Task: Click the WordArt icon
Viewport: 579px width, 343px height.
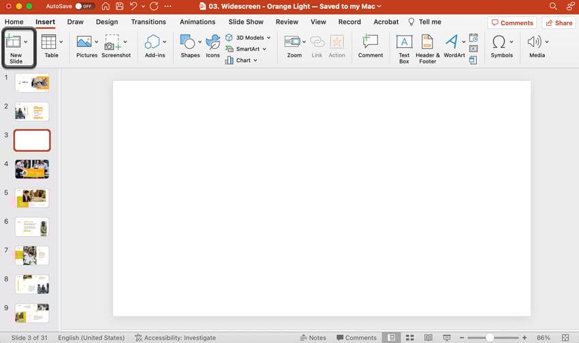Action: pos(454,46)
